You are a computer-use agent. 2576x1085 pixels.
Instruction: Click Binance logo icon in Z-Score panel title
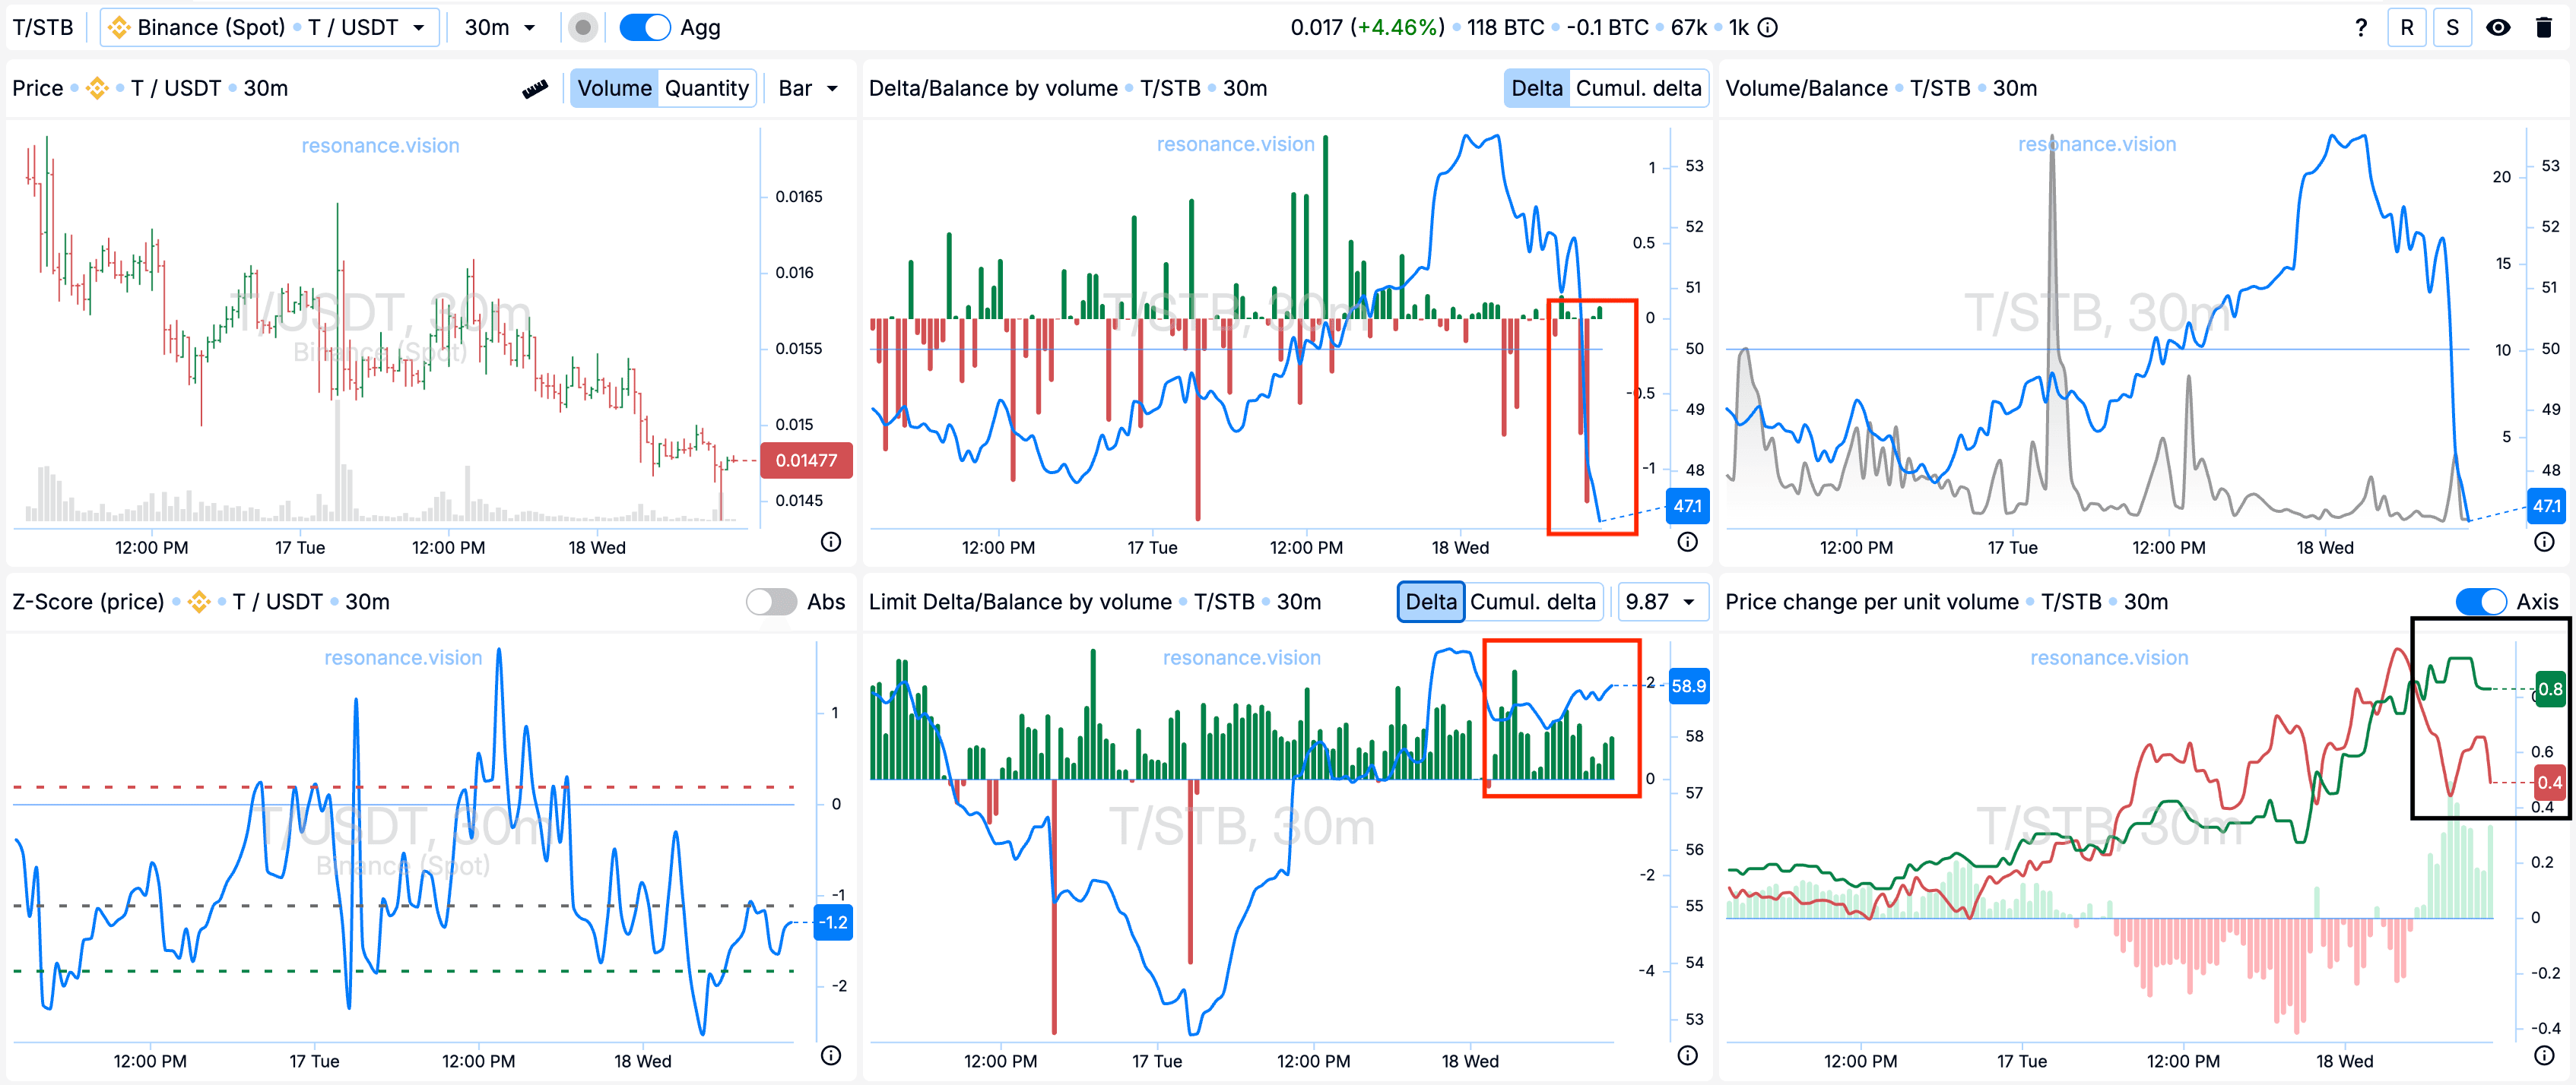pos(199,602)
